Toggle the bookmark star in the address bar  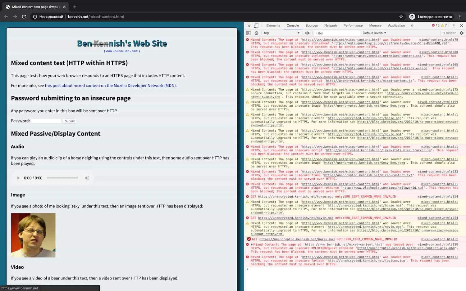point(400,16)
